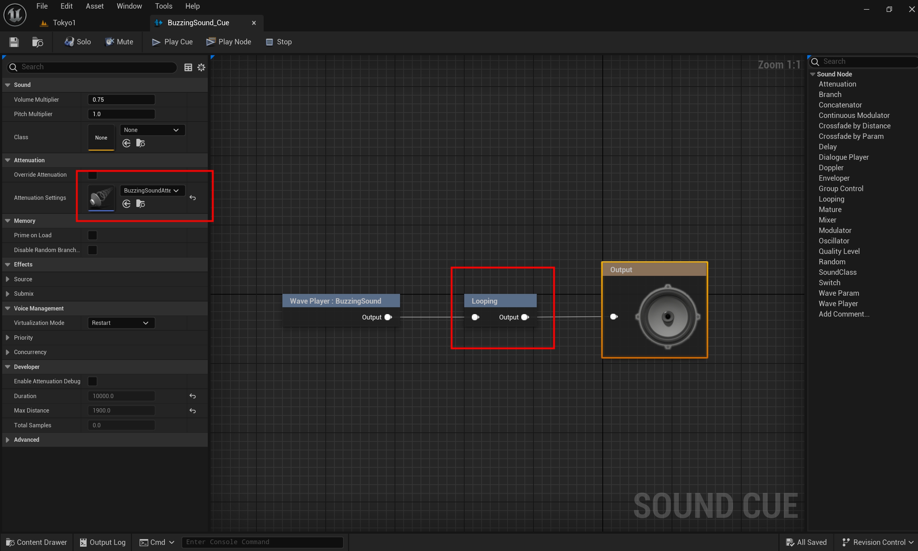
Task: Select the Solo headphones icon
Action: (x=69, y=41)
